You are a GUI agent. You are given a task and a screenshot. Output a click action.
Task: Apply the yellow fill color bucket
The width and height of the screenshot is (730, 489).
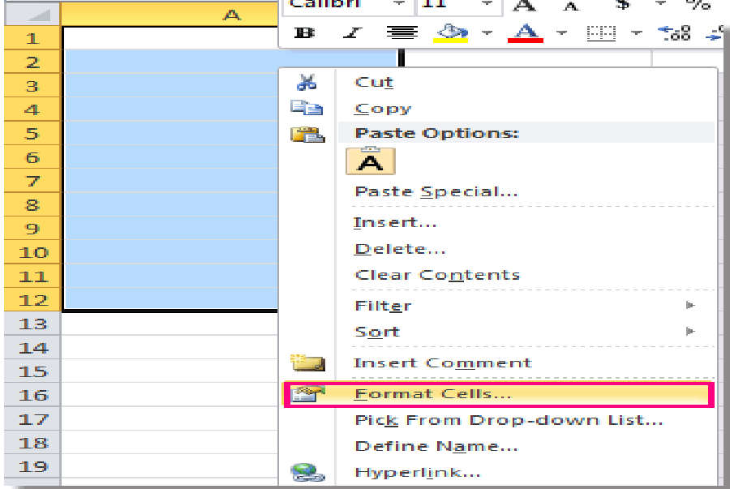pos(450,33)
